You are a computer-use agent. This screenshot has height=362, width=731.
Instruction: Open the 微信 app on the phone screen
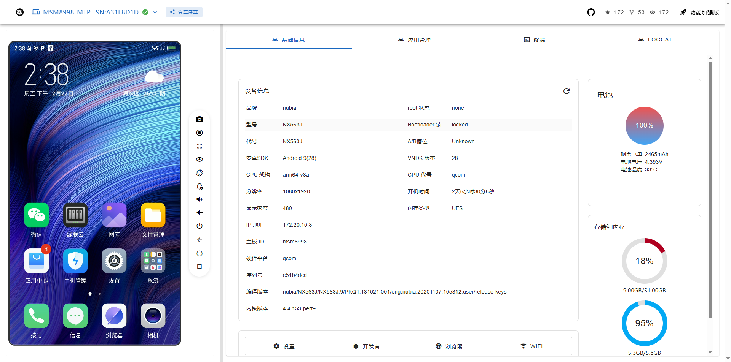click(37, 215)
